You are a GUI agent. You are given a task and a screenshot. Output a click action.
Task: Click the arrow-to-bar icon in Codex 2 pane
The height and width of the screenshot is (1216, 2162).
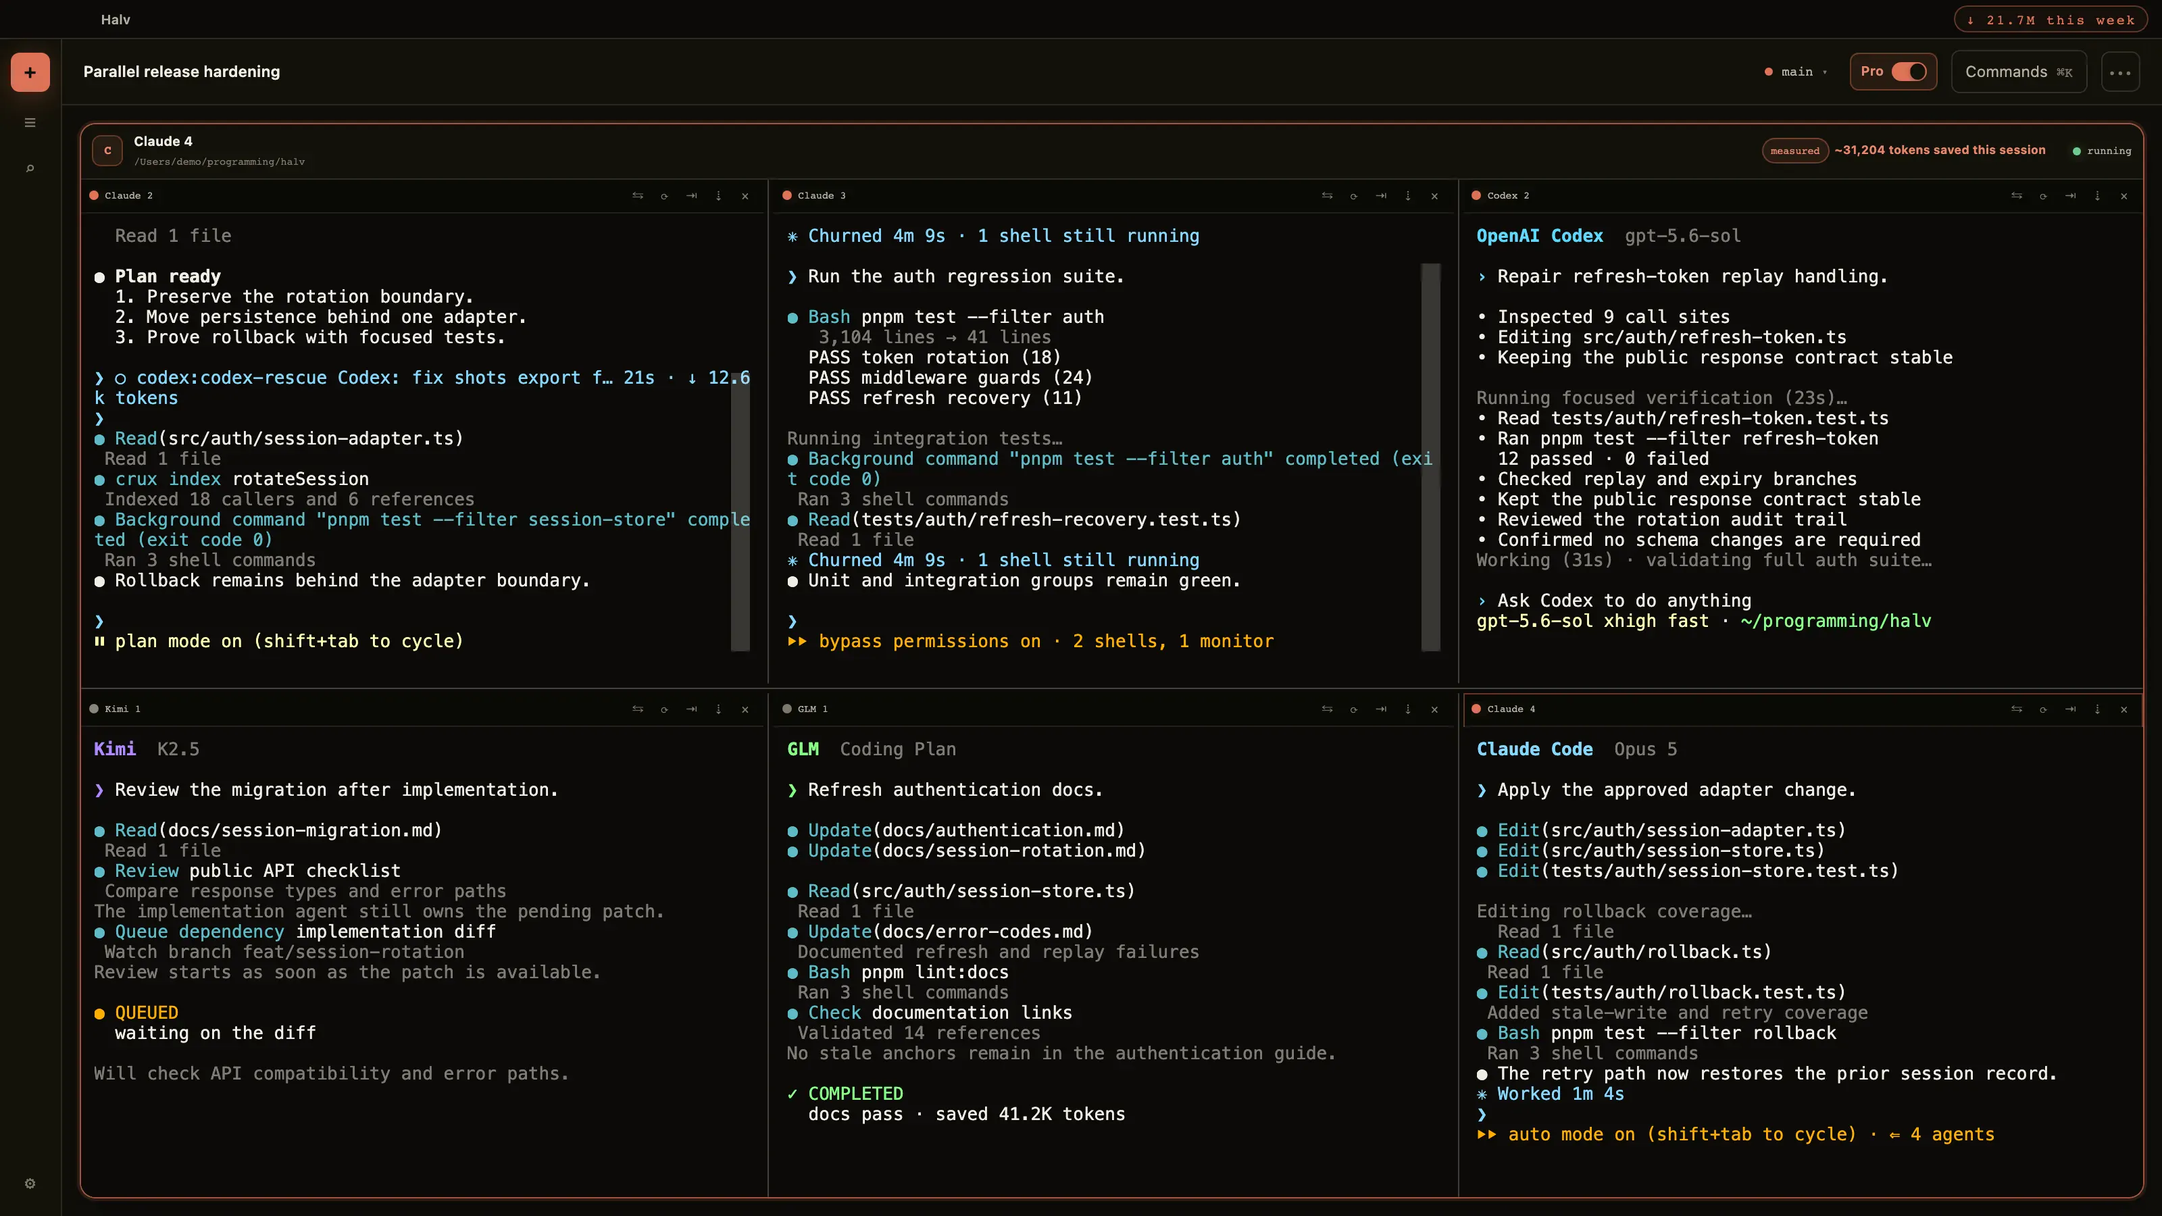pos(2071,195)
